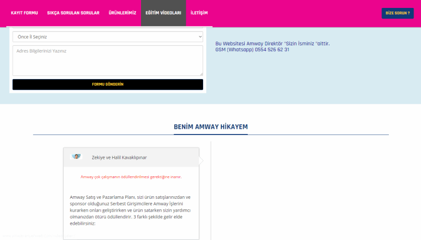Grab the address textarea resize handle
Viewport: 421px width, 240px height.
(201, 74)
